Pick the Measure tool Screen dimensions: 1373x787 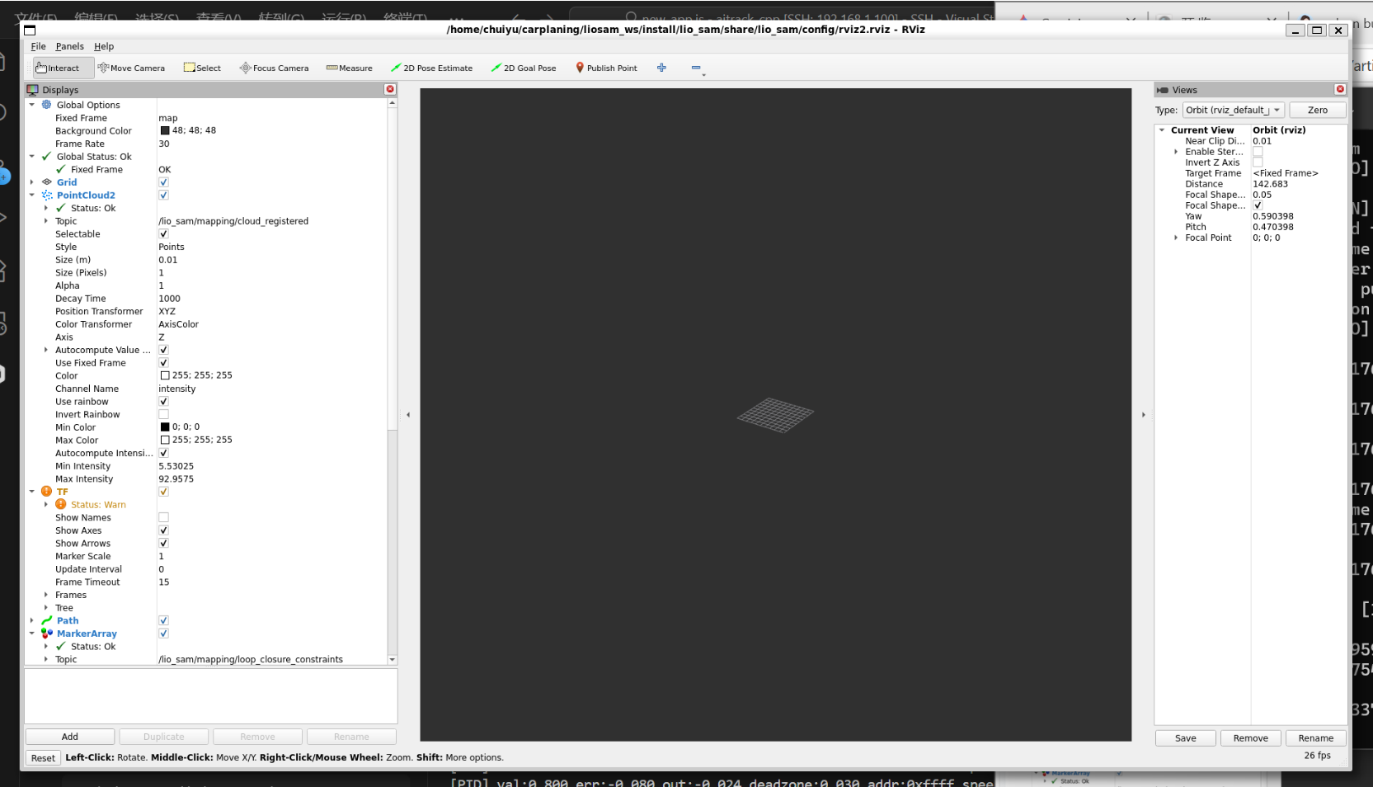click(x=350, y=68)
